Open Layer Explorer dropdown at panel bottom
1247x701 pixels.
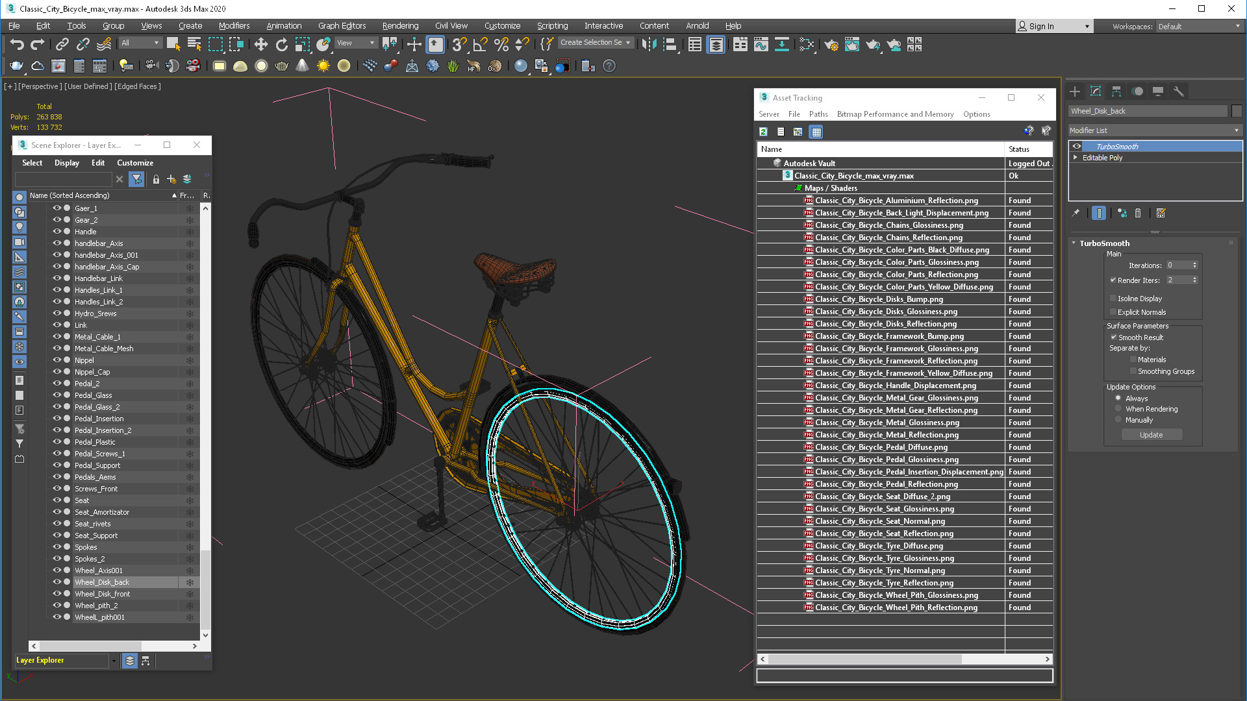(114, 661)
